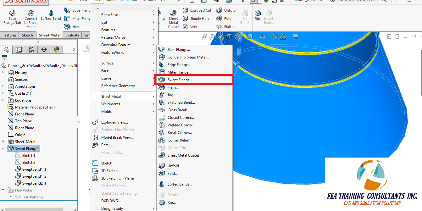422x211 pixels.
Task: Switch to the Evaluate tab
Action: click(72, 35)
